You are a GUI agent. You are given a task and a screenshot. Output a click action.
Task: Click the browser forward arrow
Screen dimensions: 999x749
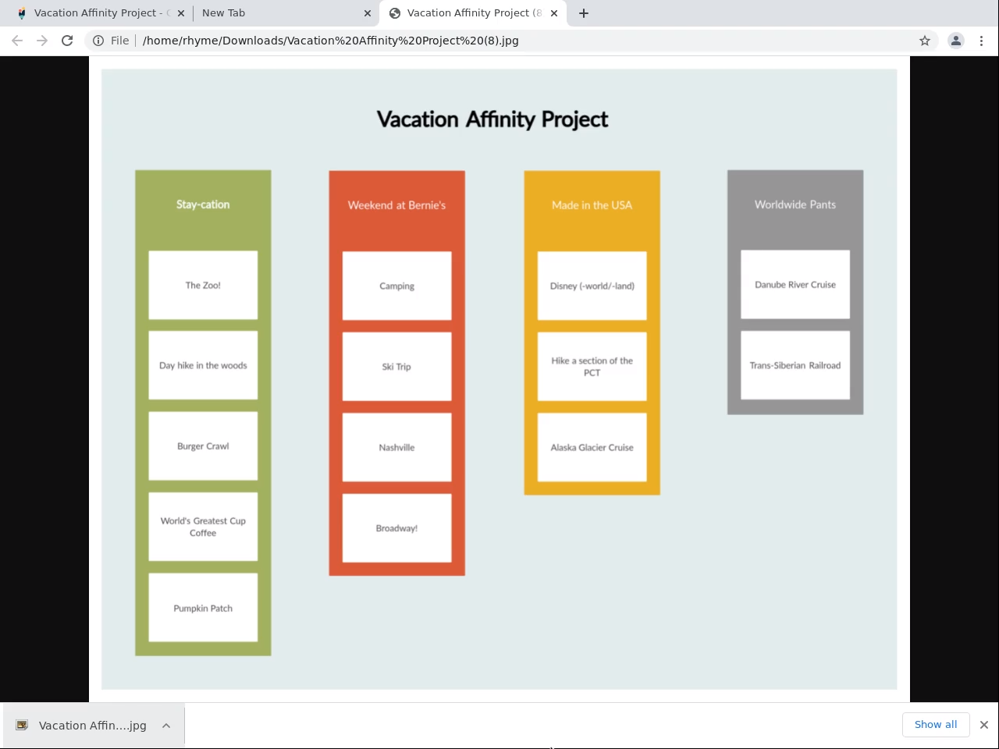coord(42,41)
